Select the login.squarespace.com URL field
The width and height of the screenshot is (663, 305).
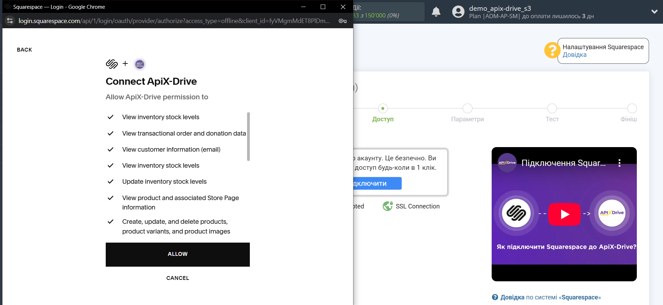point(174,21)
